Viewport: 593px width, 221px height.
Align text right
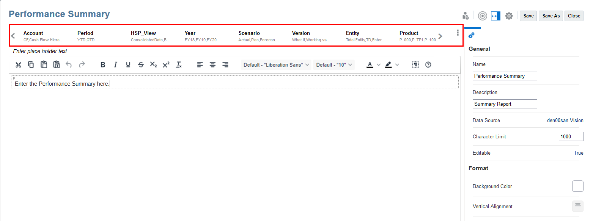pos(225,65)
